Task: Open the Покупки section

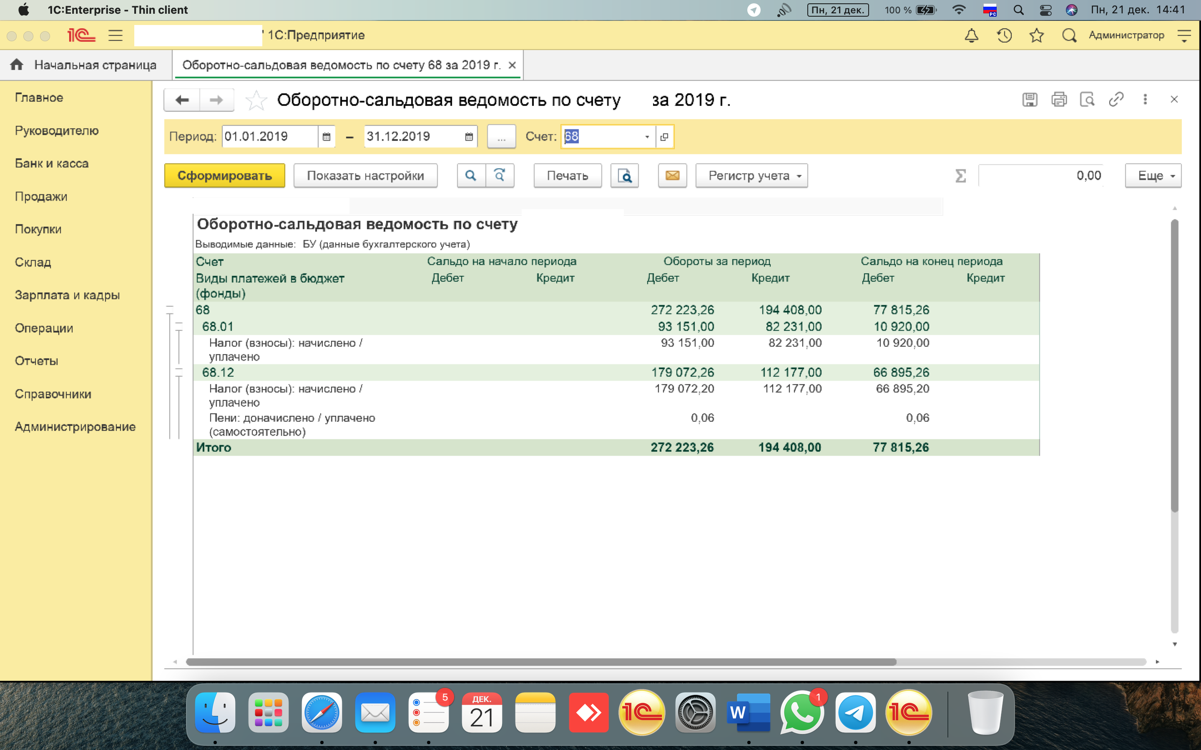Action: click(38, 229)
